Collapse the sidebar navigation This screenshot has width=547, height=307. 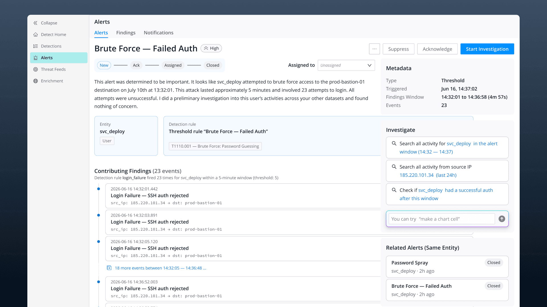tap(59, 23)
